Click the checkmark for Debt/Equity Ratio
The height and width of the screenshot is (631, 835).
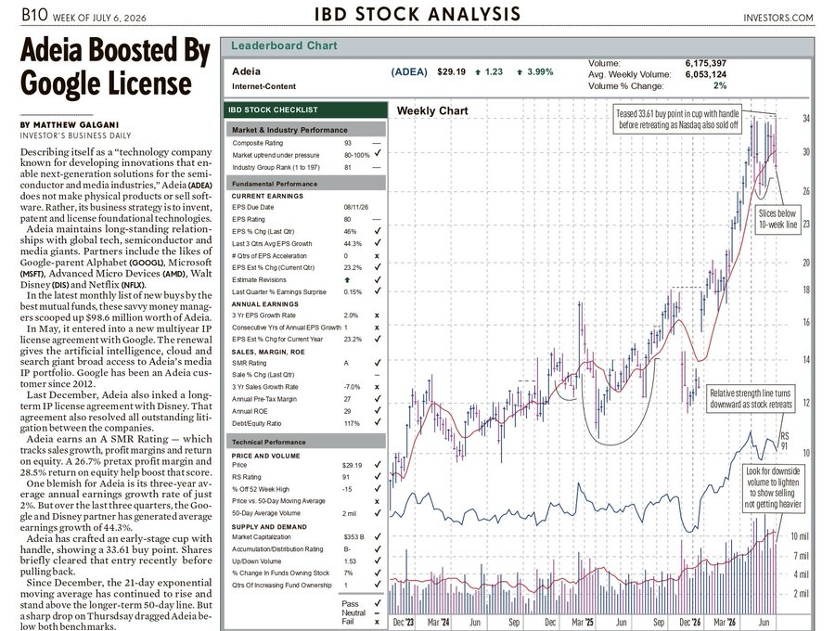tap(378, 422)
